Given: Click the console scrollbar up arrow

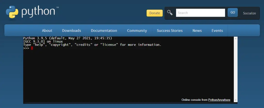Looking at the screenshot, I should click(x=236, y=39).
